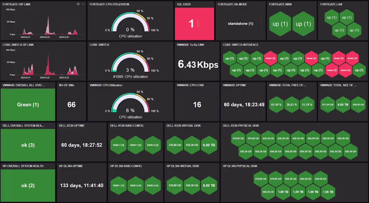
Task: Open the HP-DL360-UPTIME panel title
Action: pyautogui.click(x=70, y=166)
